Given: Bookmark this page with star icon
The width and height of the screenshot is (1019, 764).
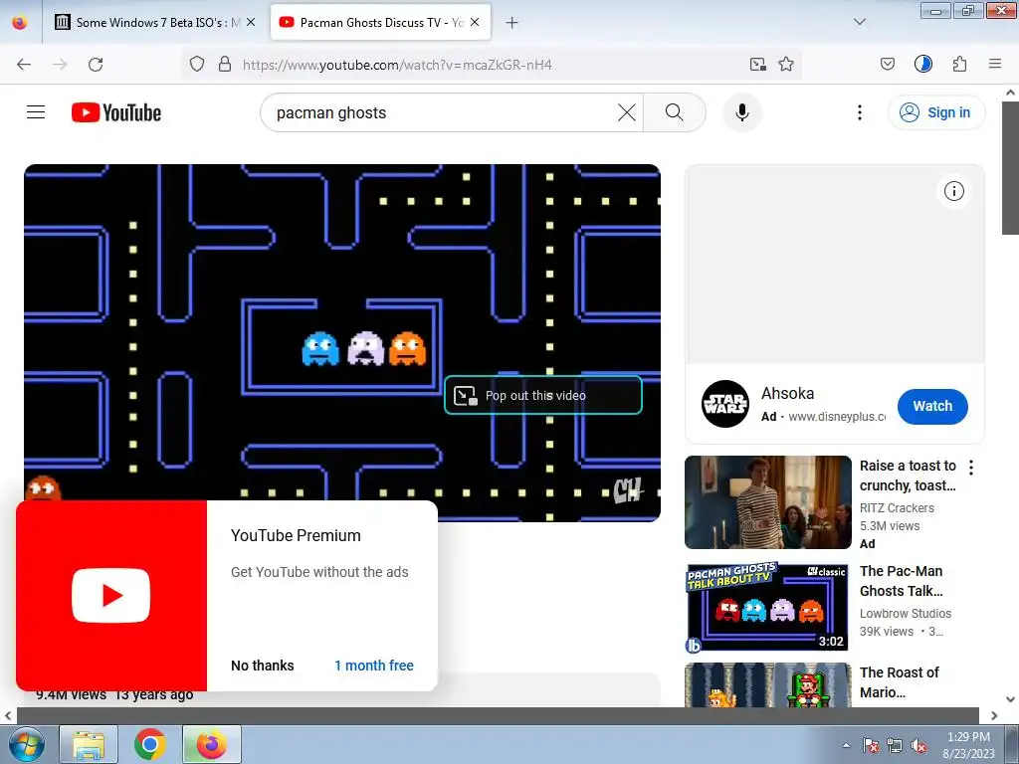Looking at the screenshot, I should pos(786,65).
